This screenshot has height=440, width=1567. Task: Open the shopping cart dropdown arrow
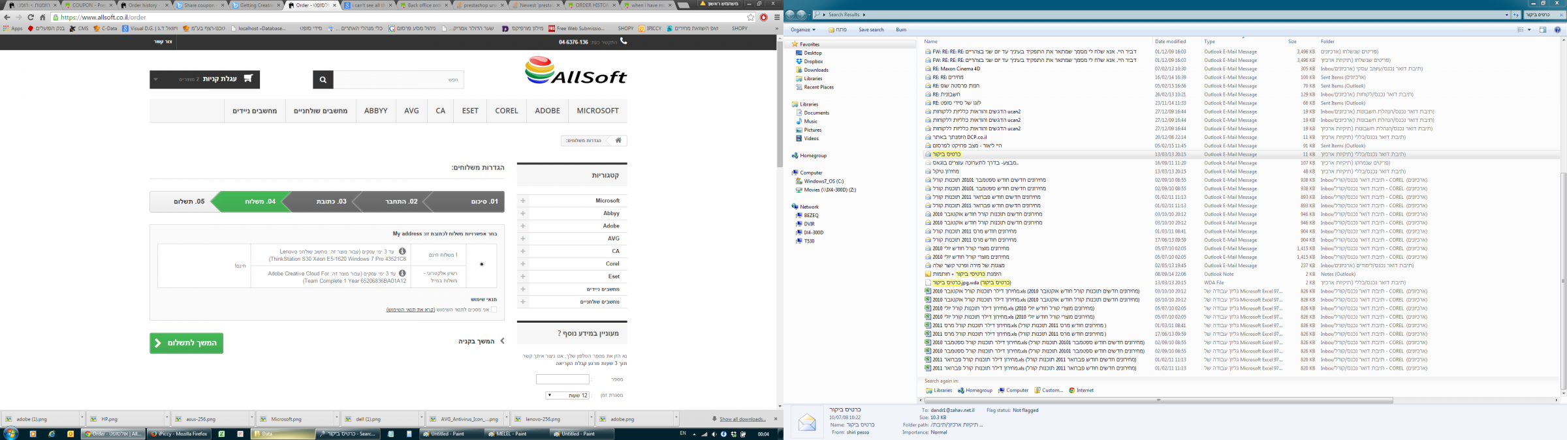coord(156,80)
